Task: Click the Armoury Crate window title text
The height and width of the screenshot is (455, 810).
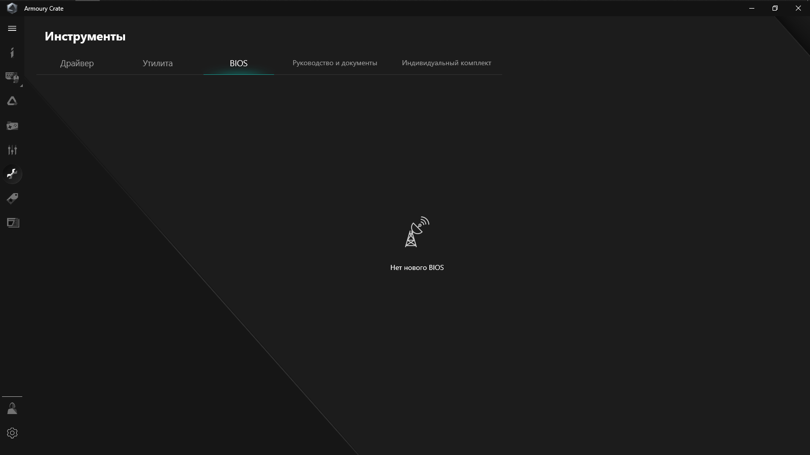Action: coord(44,9)
